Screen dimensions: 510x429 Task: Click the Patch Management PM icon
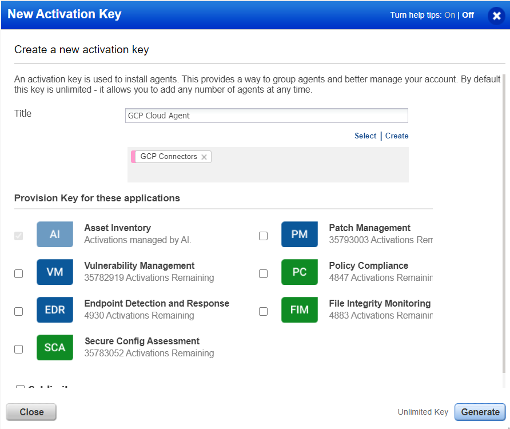tap(299, 234)
